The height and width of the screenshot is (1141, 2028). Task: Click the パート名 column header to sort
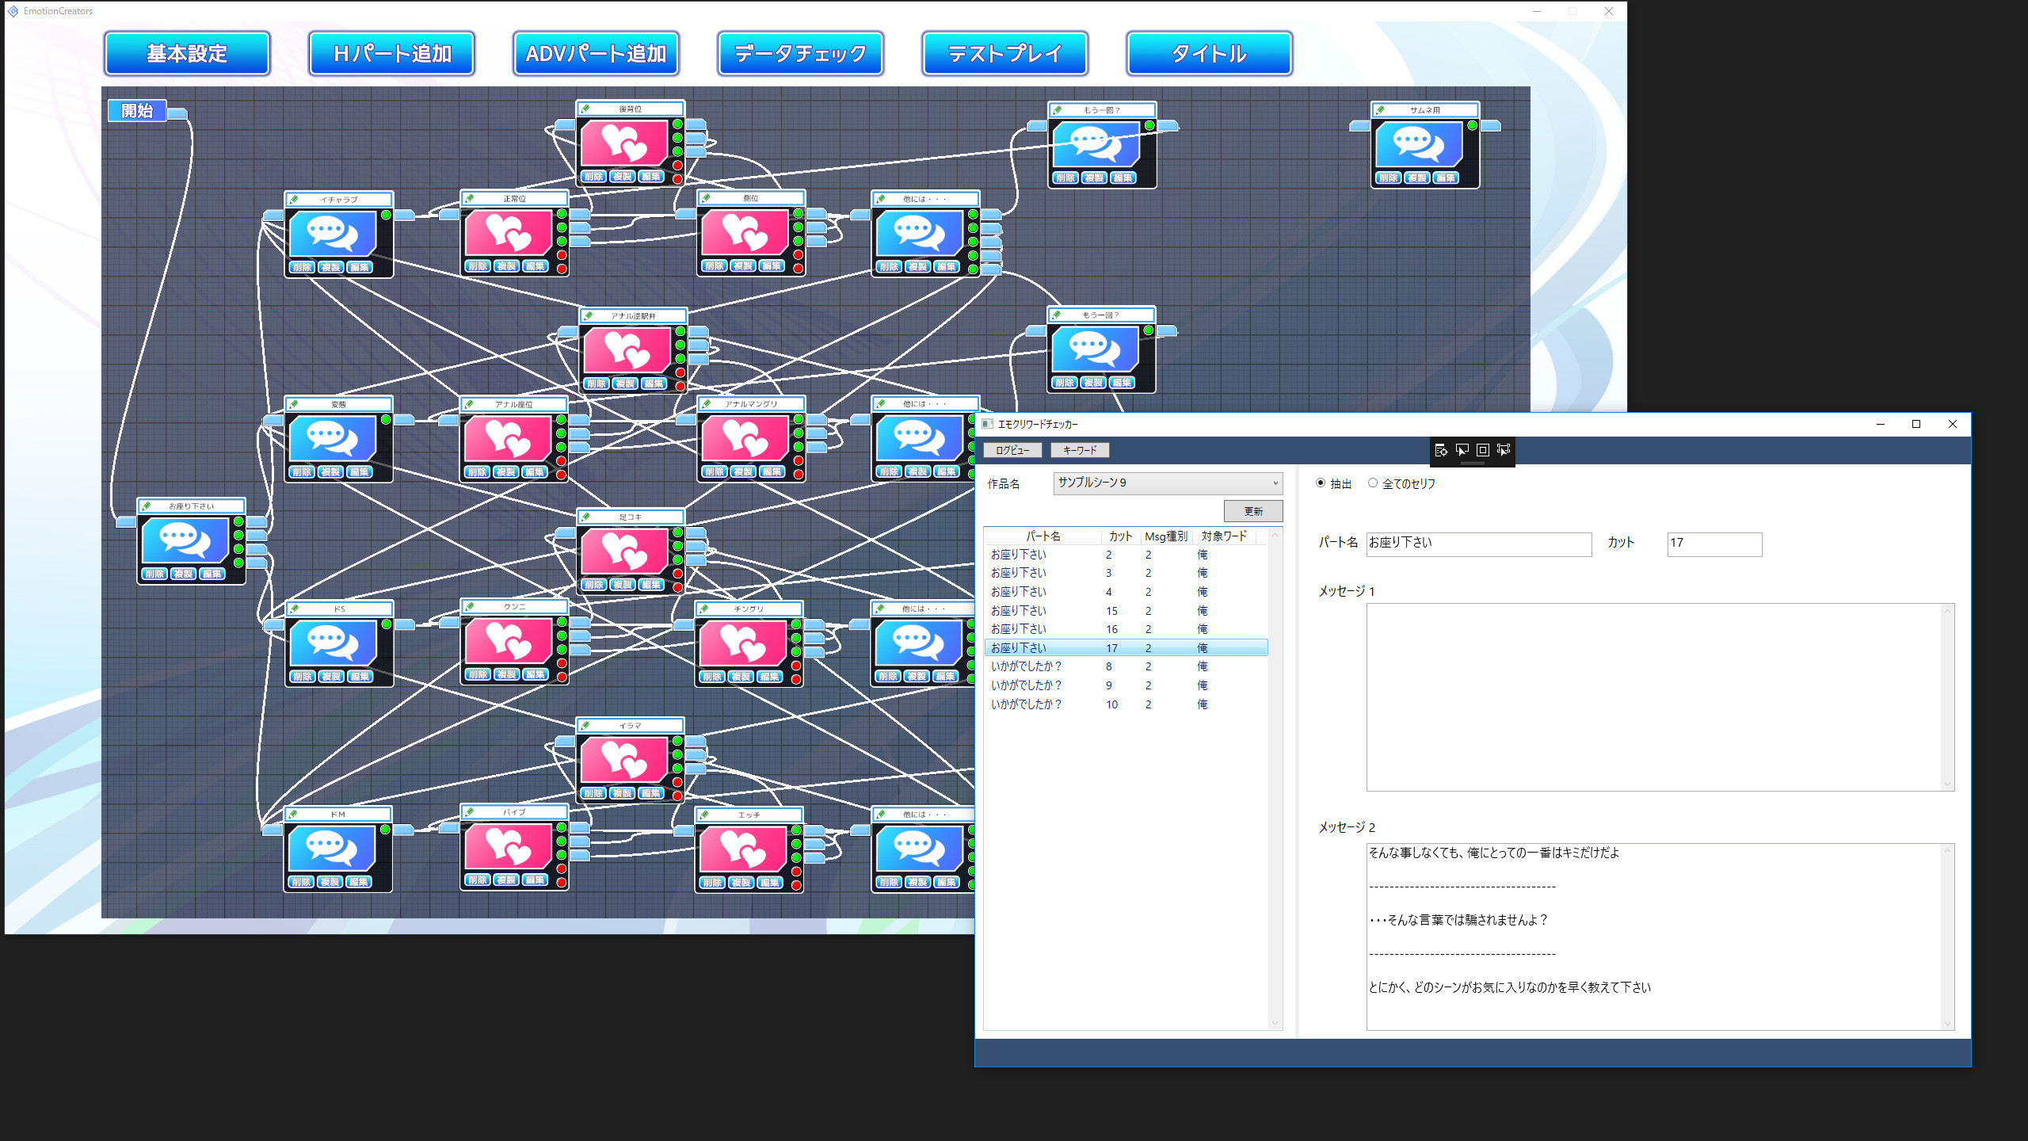(x=1043, y=536)
